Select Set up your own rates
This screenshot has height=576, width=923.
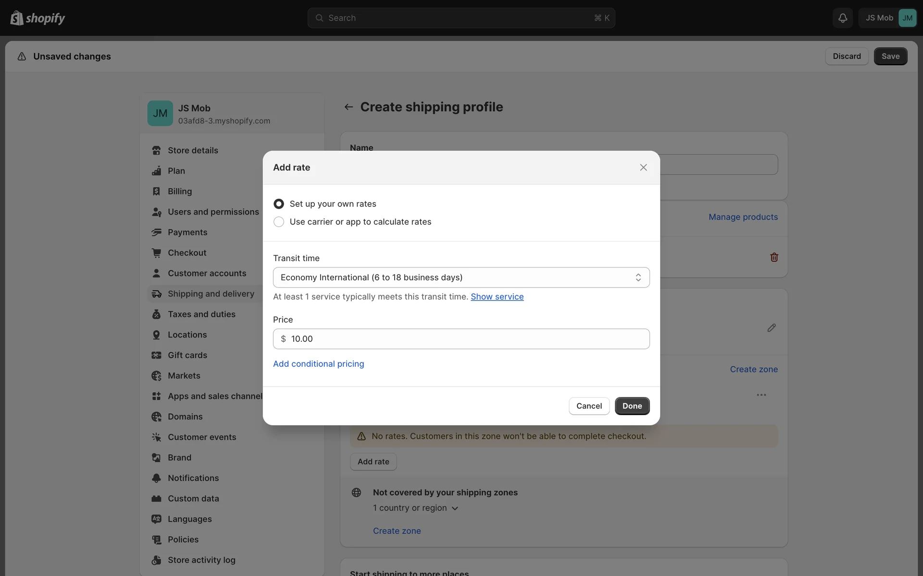point(279,204)
